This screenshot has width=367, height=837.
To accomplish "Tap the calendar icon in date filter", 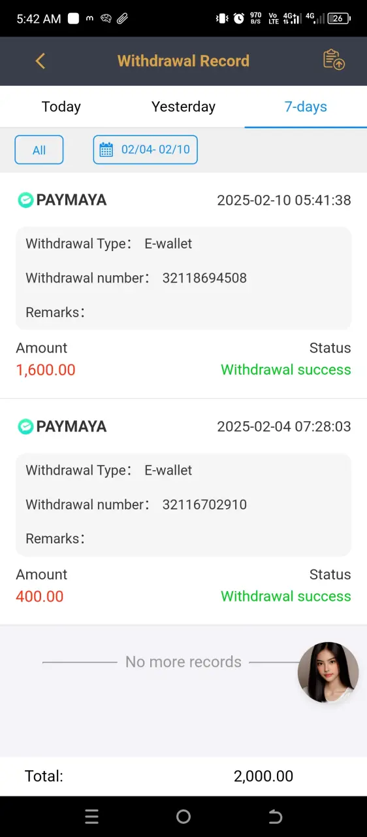I will coord(106,150).
